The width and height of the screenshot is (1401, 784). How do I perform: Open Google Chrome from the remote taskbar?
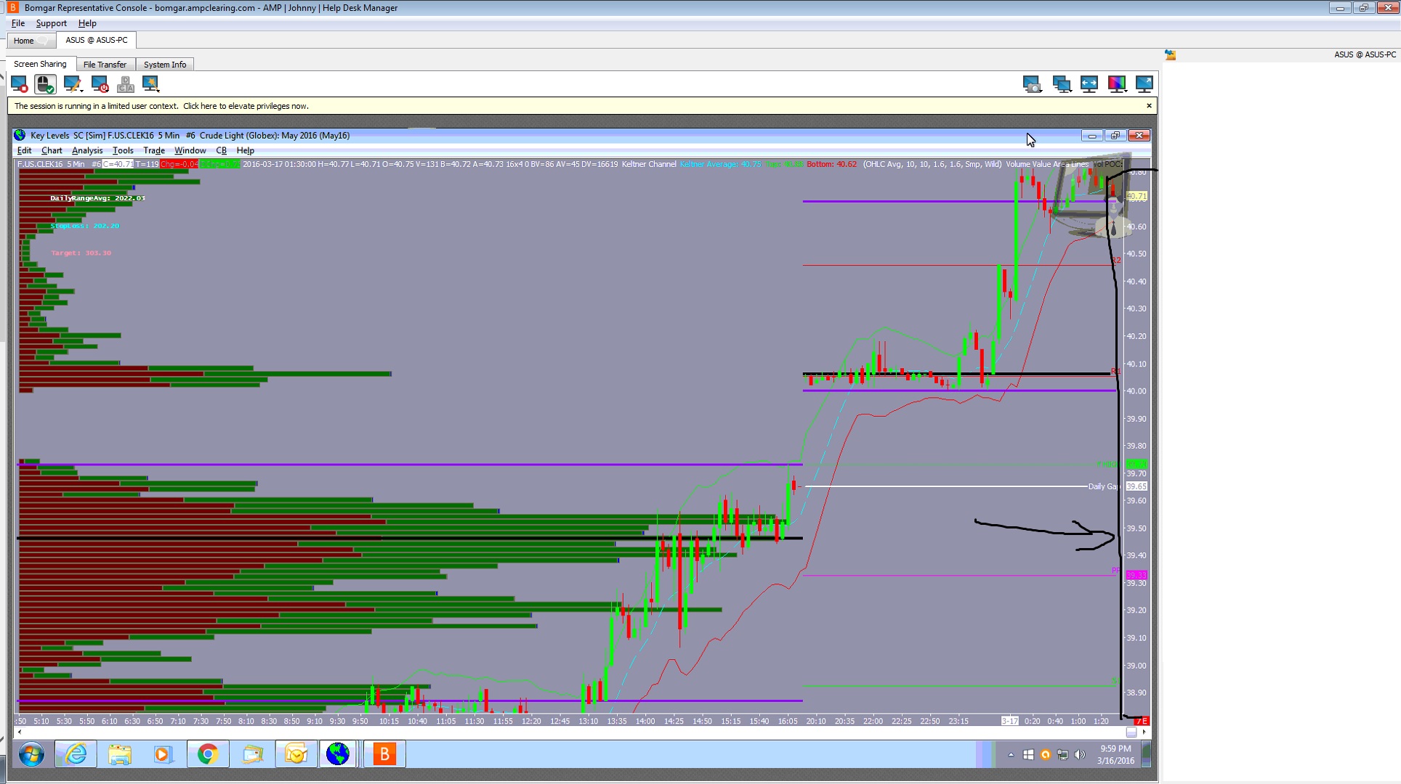coord(208,754)
